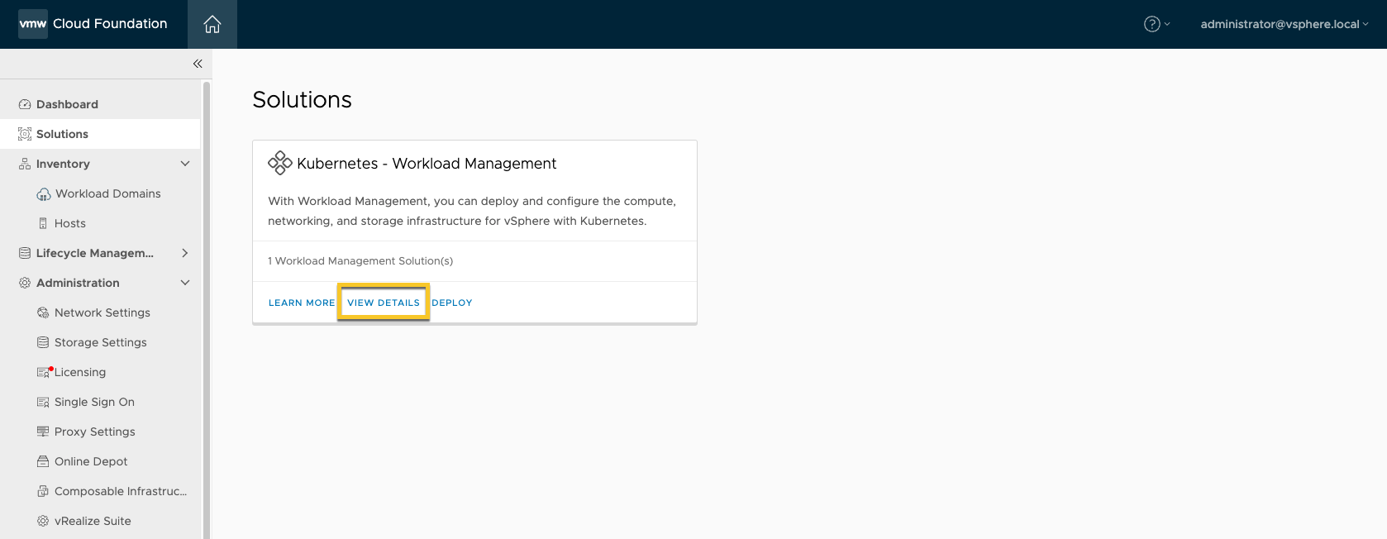Click the Administration label in the sidebar
The height and width of the screenshot is (539, 1387).
pyautogui.click(x=78, y=283)
